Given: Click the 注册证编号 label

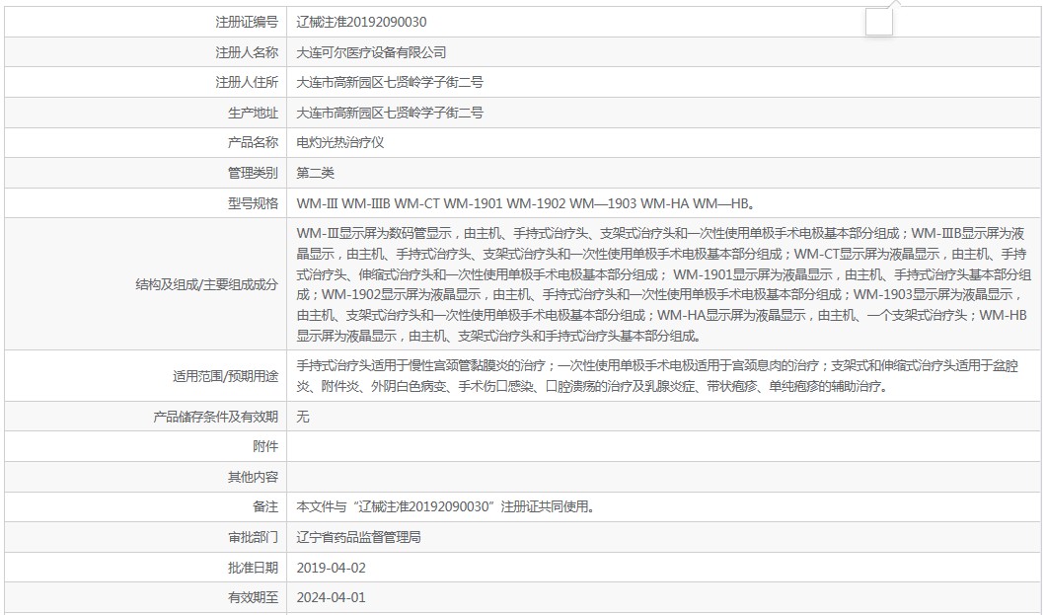Looking at the screenshot, I should 246,22.
